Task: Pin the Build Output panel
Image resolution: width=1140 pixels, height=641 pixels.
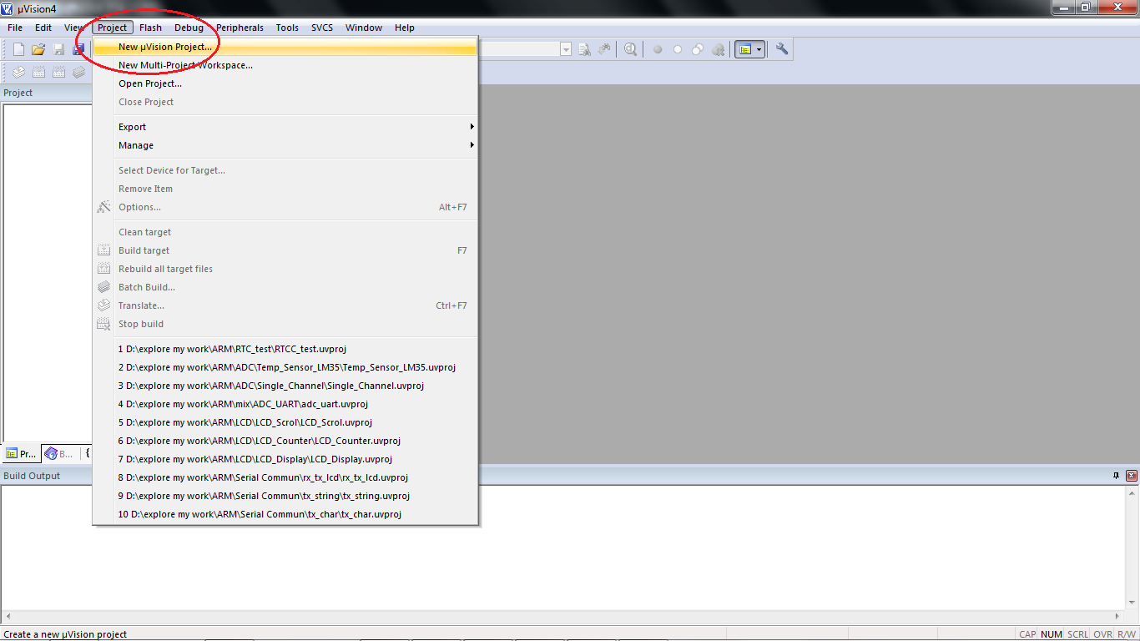Action: [1117, 475]
